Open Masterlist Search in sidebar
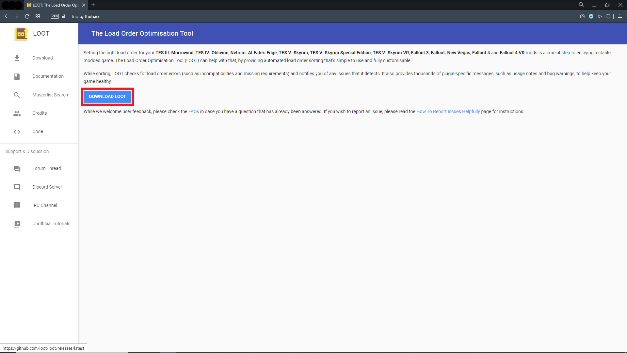Viewport: 627px width, 353px height. tap(39, 95)
